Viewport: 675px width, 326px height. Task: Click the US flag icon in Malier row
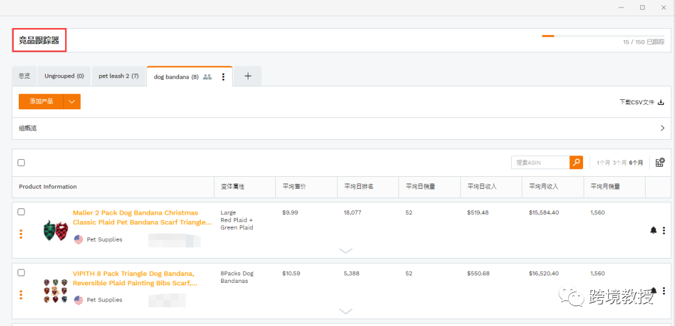point(78,239)
